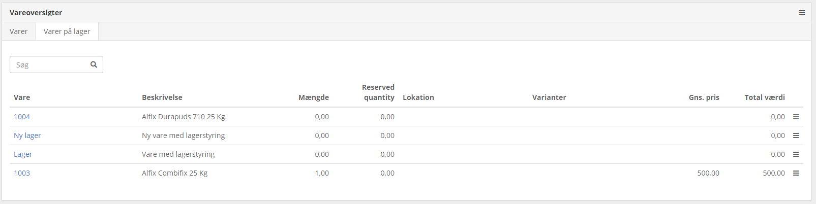Click the Lokation column header

(418, 97)
